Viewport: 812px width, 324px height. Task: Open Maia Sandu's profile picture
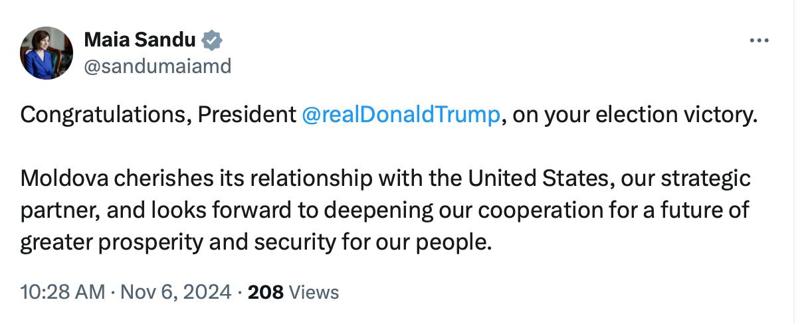click(x=47, y=53)
